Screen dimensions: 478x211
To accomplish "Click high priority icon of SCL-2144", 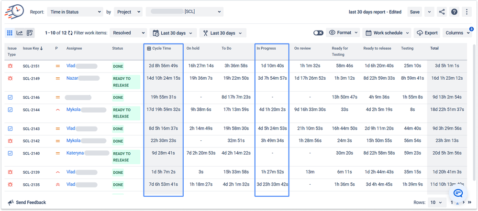I will (x=57, y=110).
